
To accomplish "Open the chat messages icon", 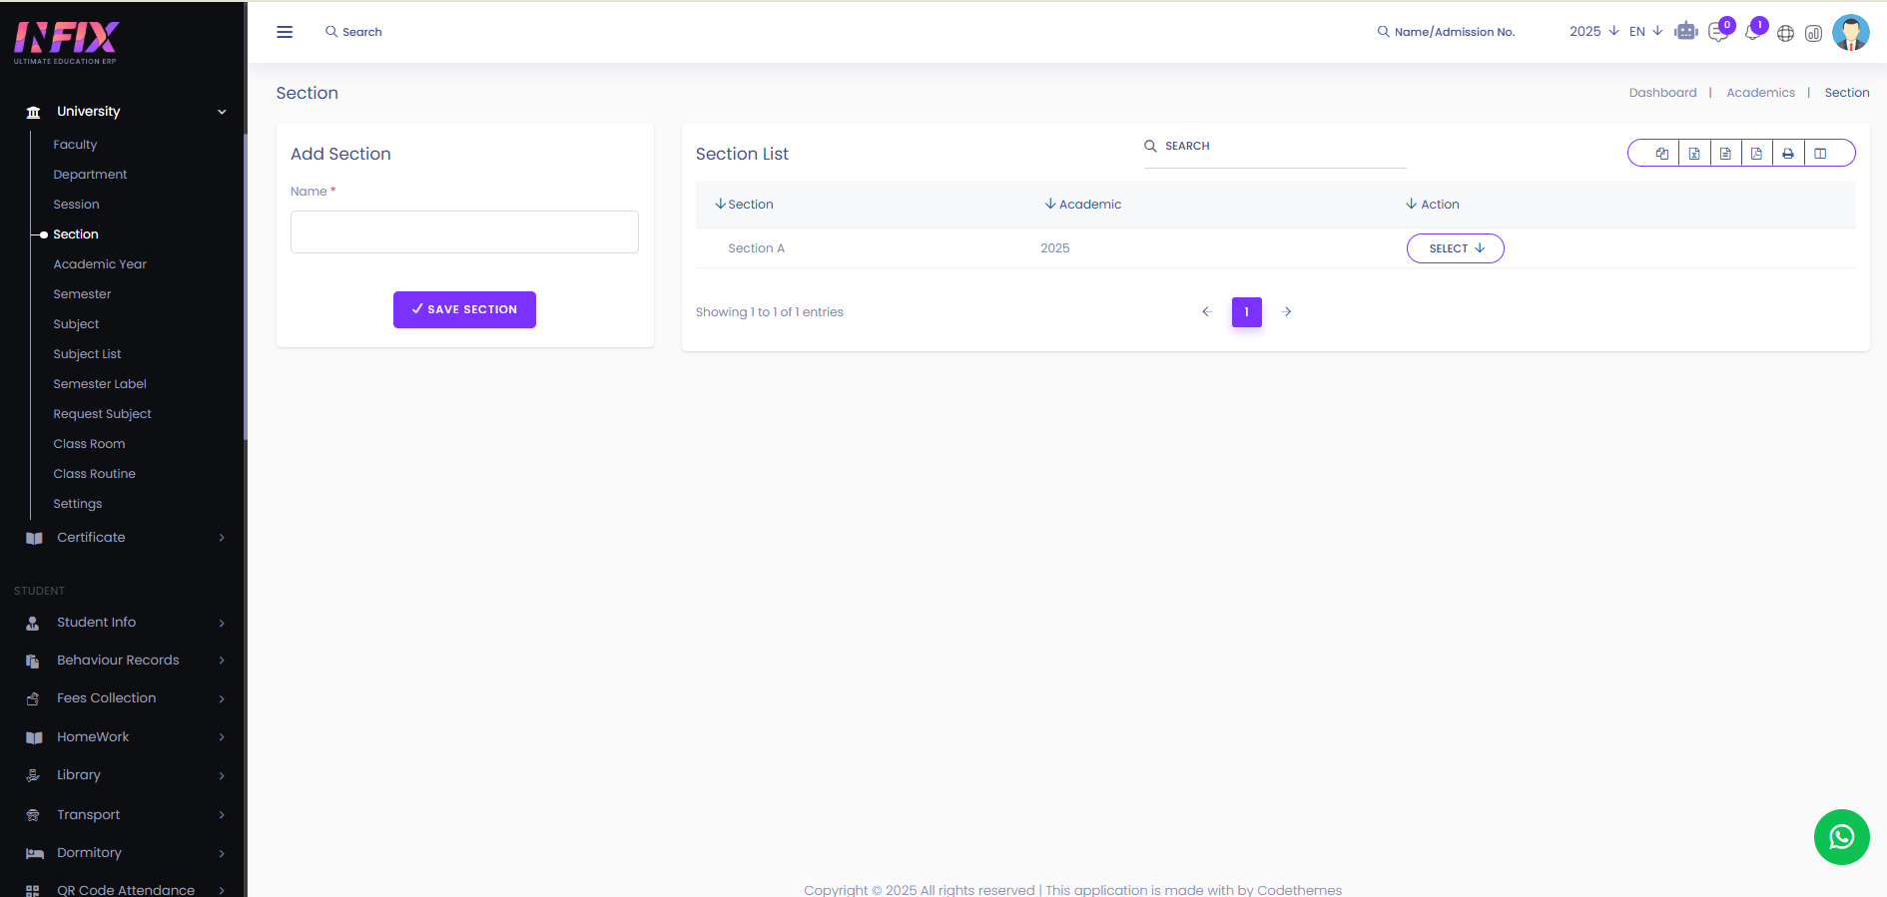I will (1718, 32).
